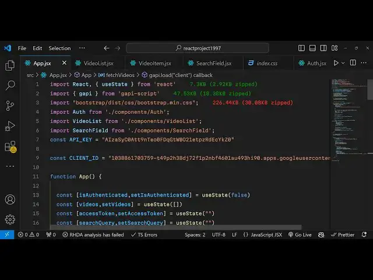Click TS Errors status item
Viewport: 373px width, 280px height.
(144, 235)
